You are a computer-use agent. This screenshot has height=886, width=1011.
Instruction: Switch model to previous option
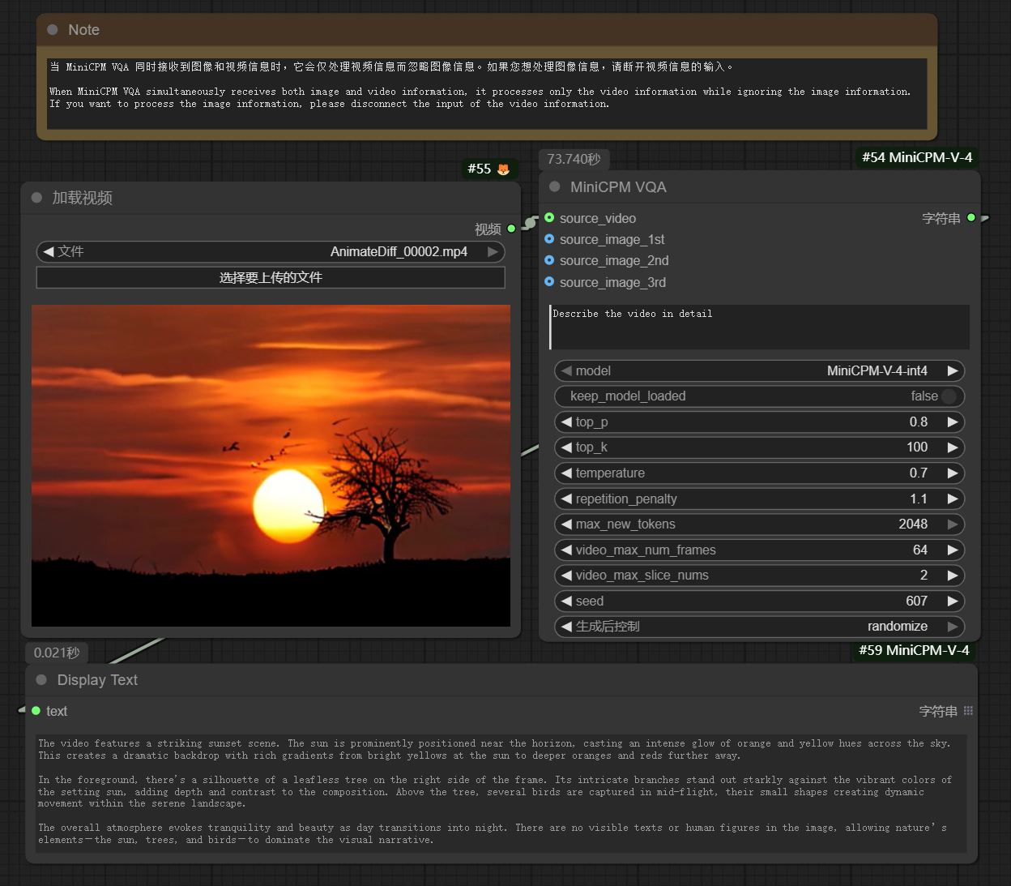click(566, 371)
